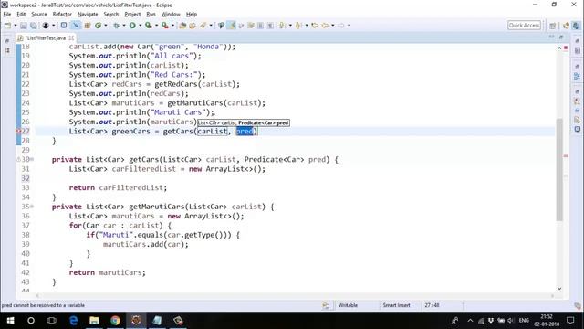Open the Outline view icon on right trim

(577, 76)
